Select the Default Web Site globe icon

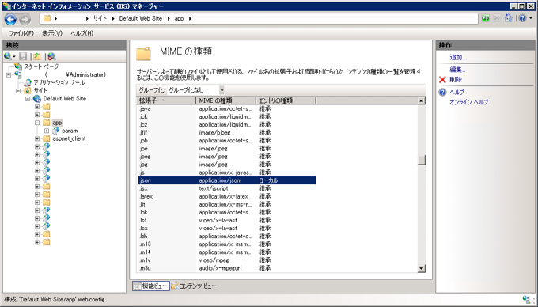[x=36, y=99]
